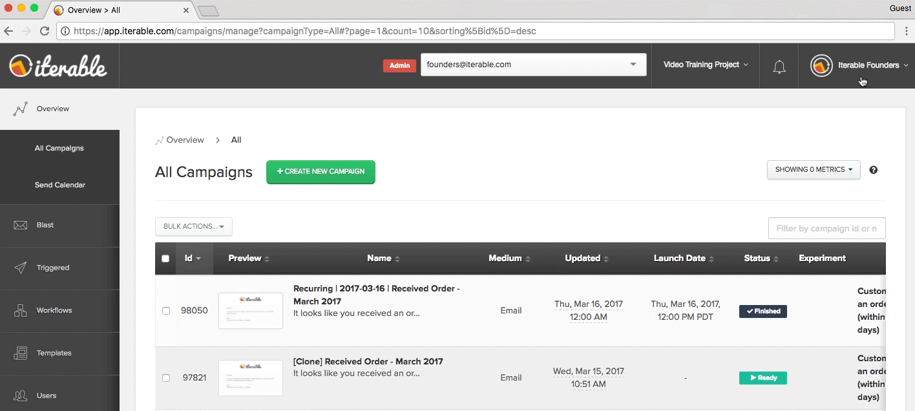Sort campaigns by Updated column
The image size is (915, 411).
click(587, 258)
